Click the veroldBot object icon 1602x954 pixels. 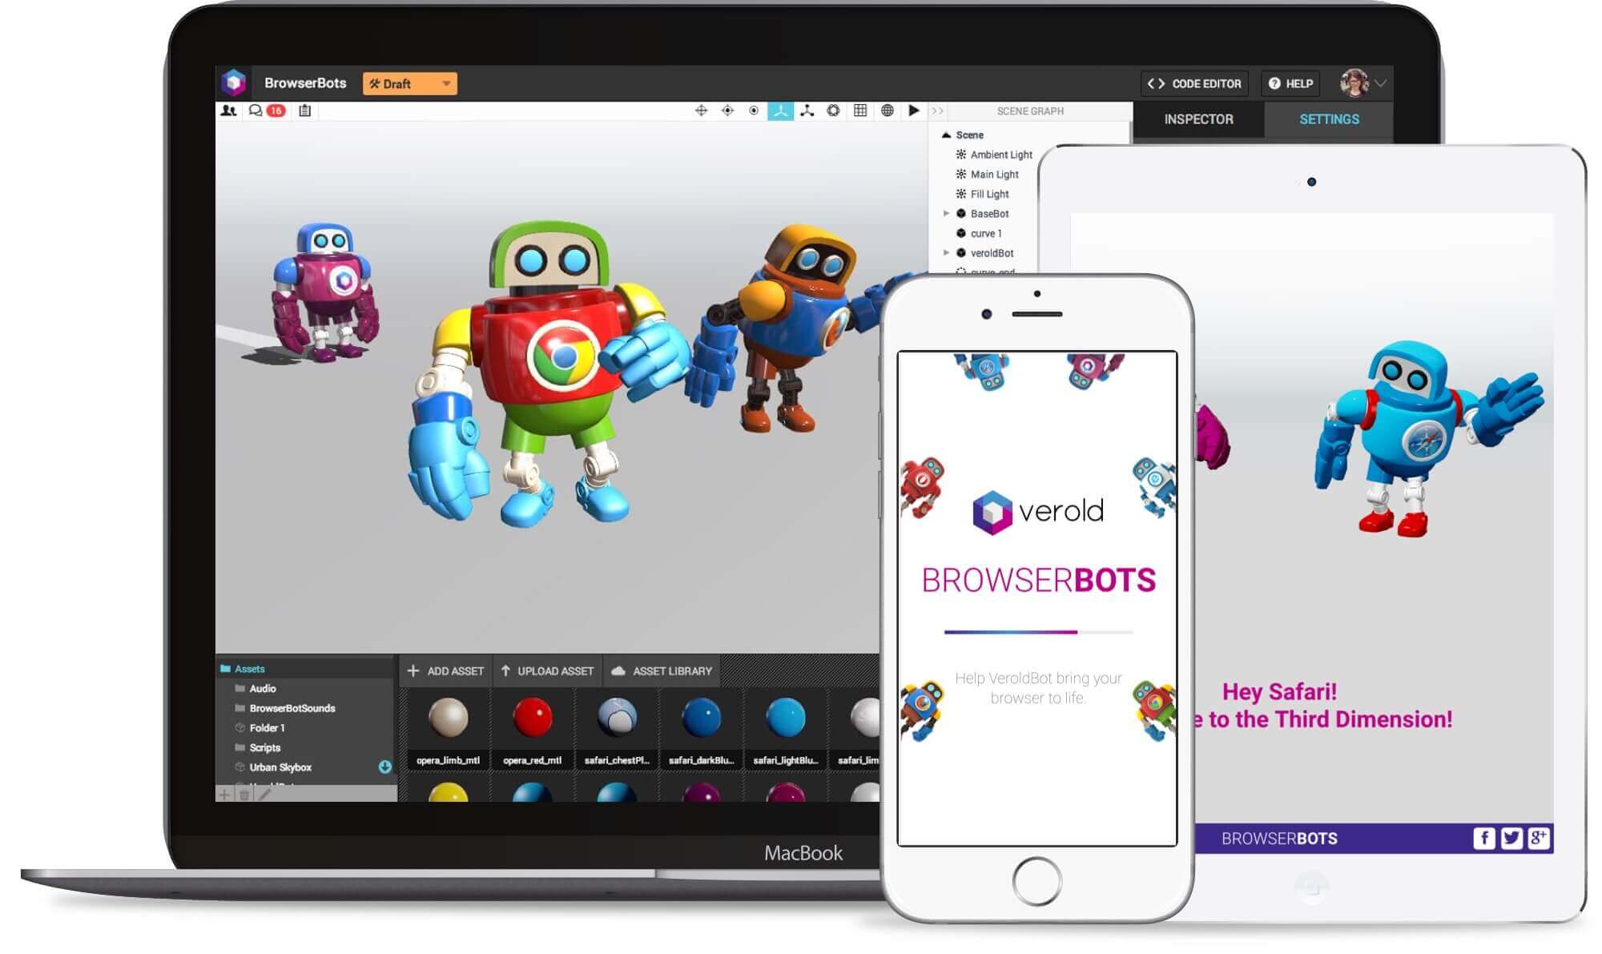961,253
